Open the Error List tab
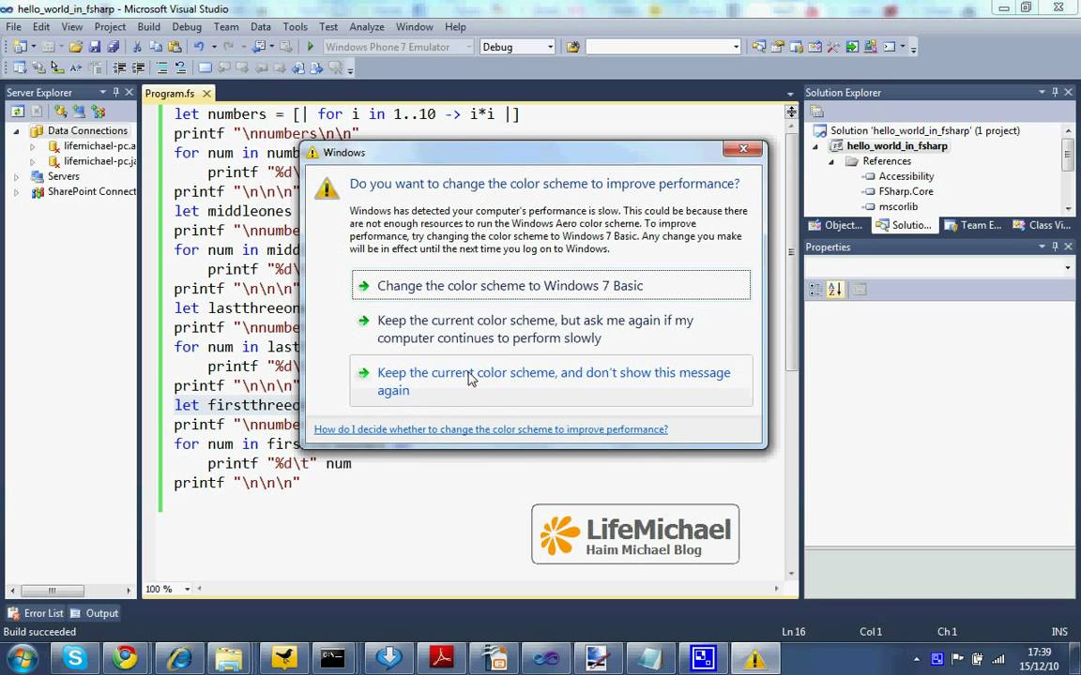Viewport: 1081px width, 675px height. coord(36,613)
